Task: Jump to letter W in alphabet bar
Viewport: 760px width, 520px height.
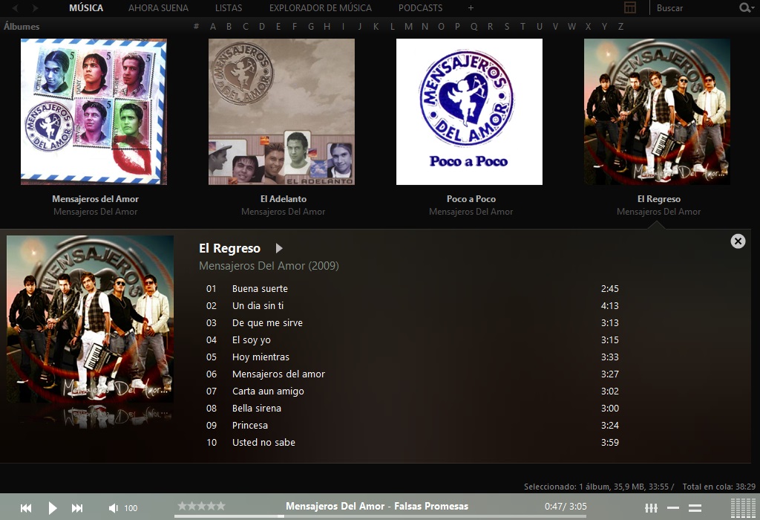Action: [x=571, y=26]
